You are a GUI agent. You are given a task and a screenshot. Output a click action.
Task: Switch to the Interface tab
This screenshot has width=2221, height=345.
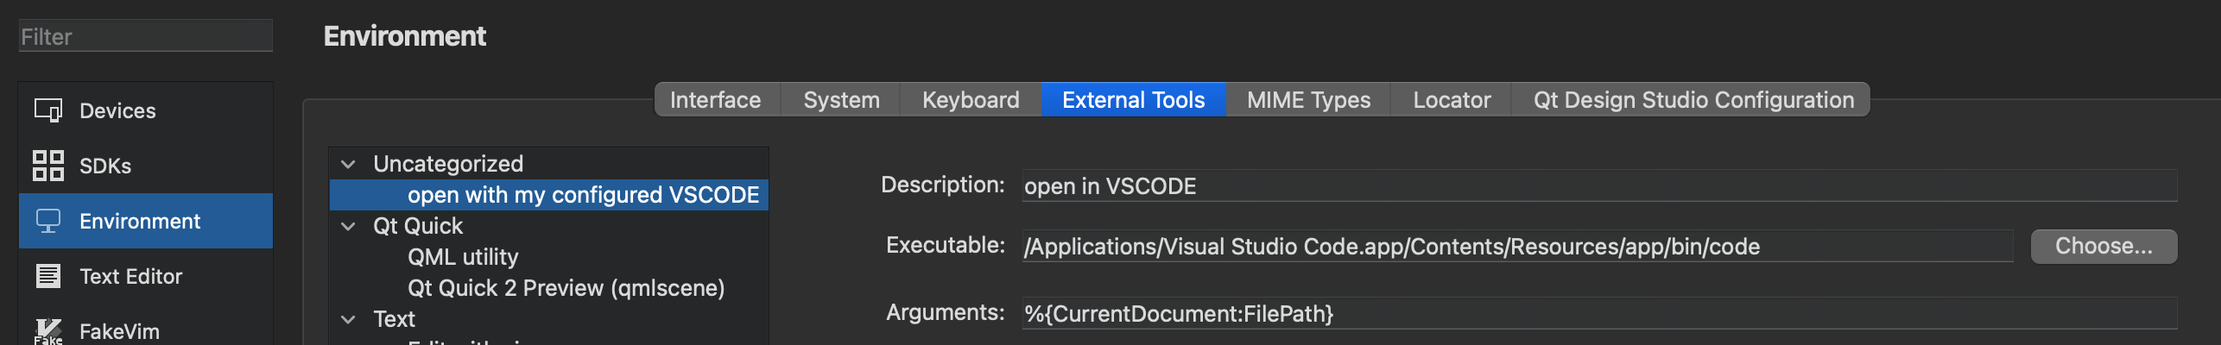pyautogui.click(x=715, y=100)
